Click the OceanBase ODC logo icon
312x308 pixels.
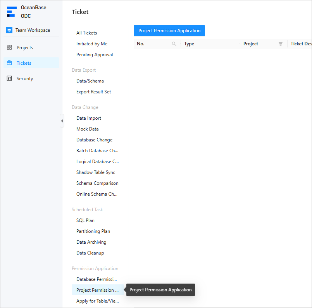pos(12,12)
